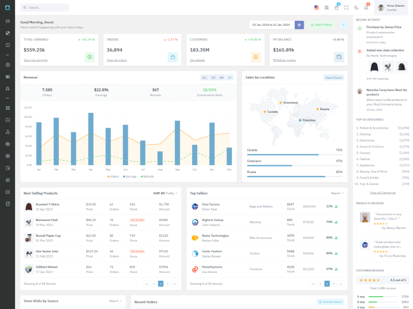Expand the Top Sellers Report dropdown
413x309 pixels.
(x=337, y=193)
